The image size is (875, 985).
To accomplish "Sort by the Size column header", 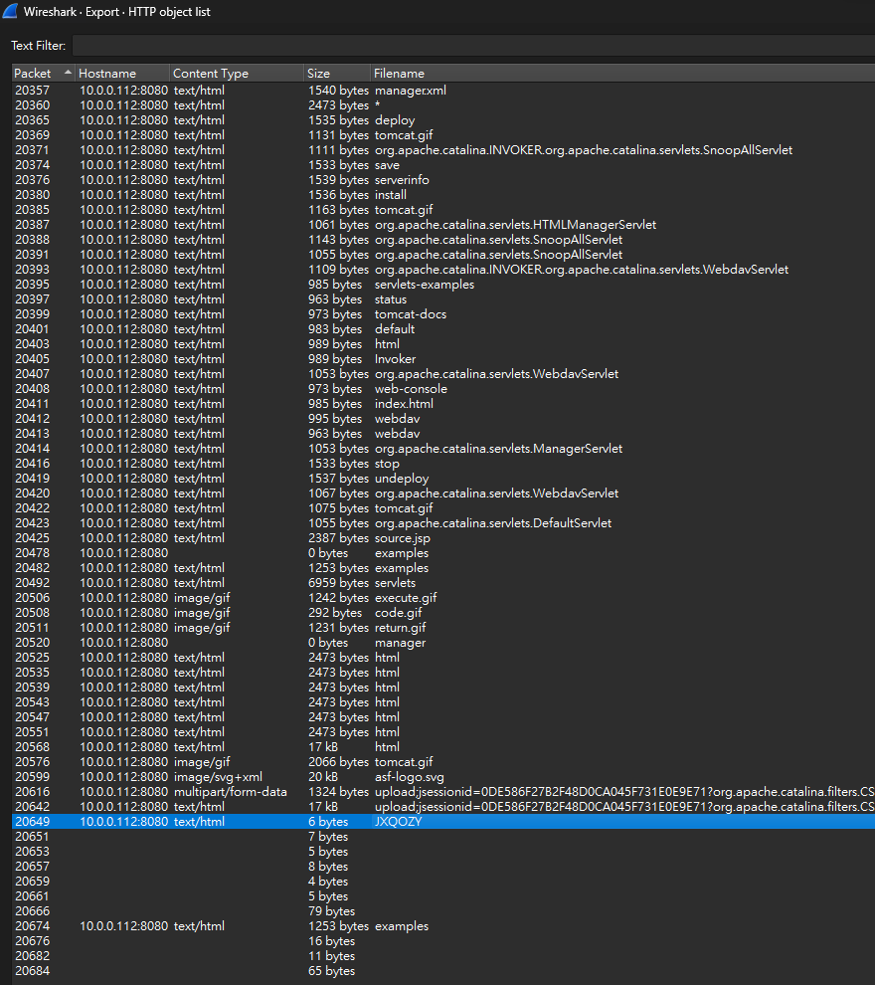I will 337,74.
